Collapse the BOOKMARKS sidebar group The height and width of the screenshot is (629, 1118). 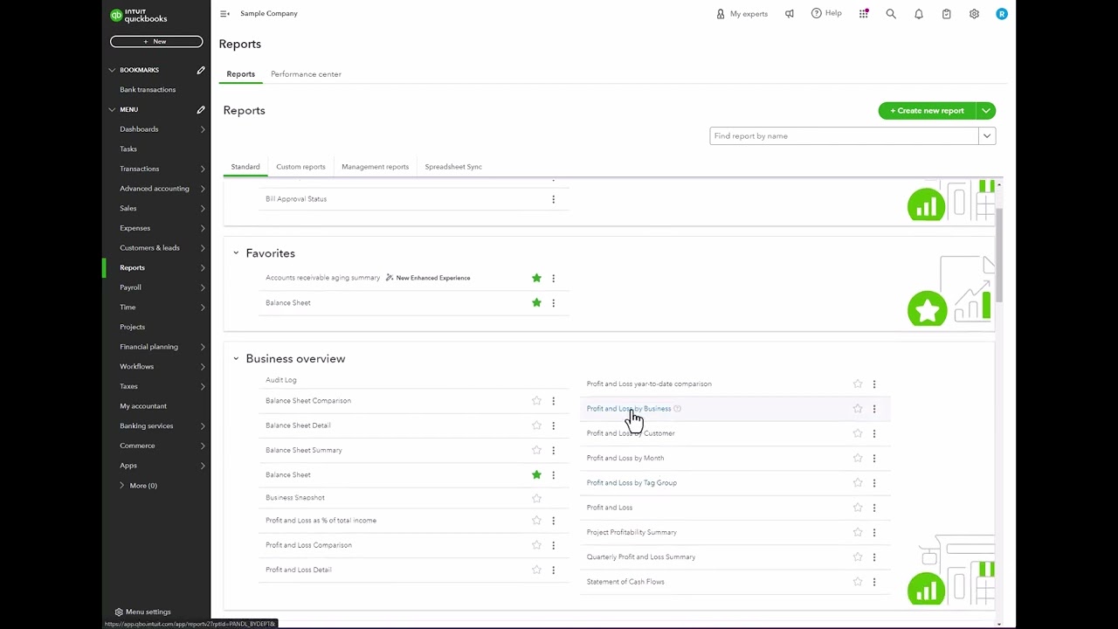click(112, 70)
